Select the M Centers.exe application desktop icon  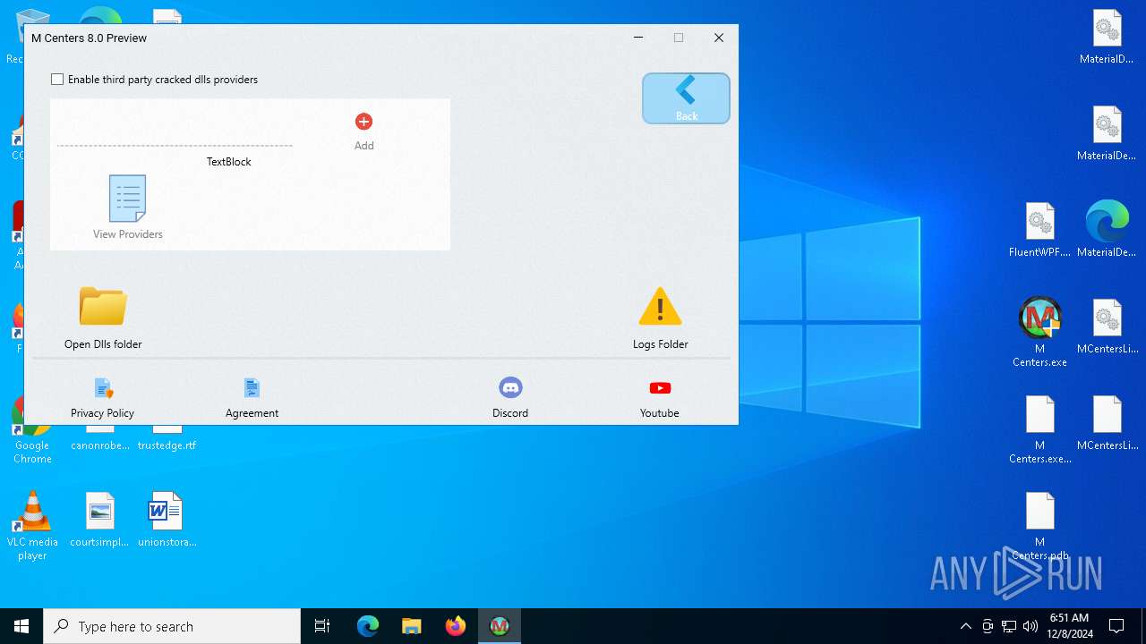pos(1039,331)
